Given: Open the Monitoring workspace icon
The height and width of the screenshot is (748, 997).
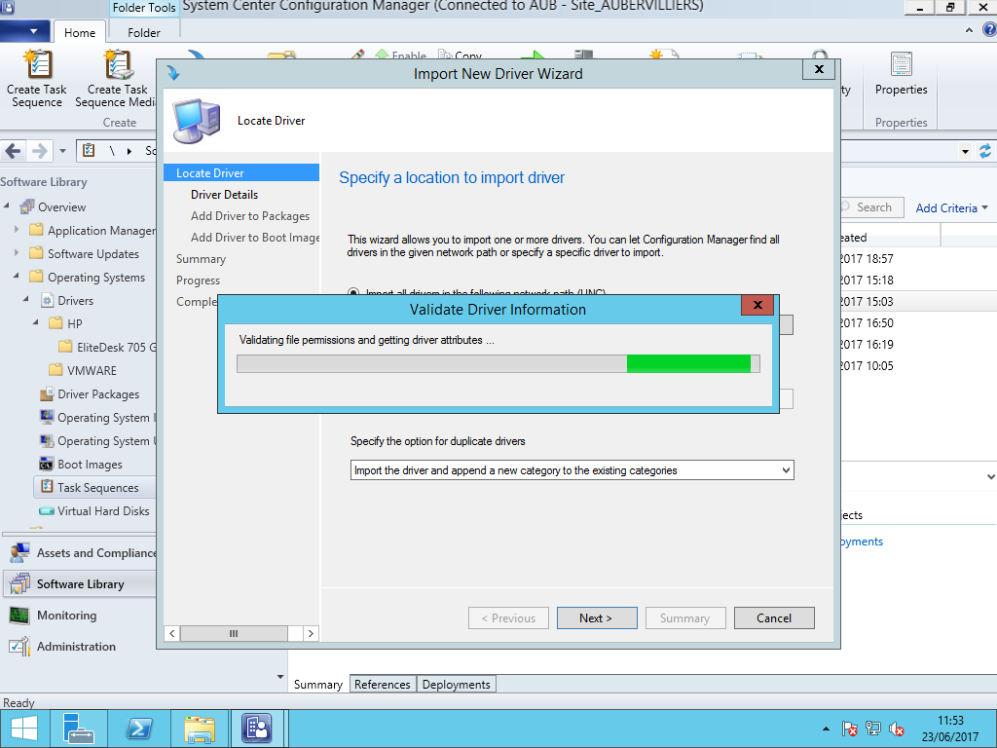Looking at the screenshot, I should (x=19, y=616).
